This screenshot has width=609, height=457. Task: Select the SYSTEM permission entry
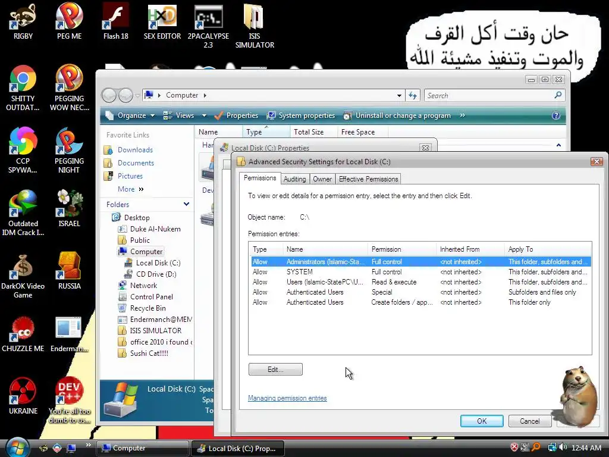[x=421, y=271]
